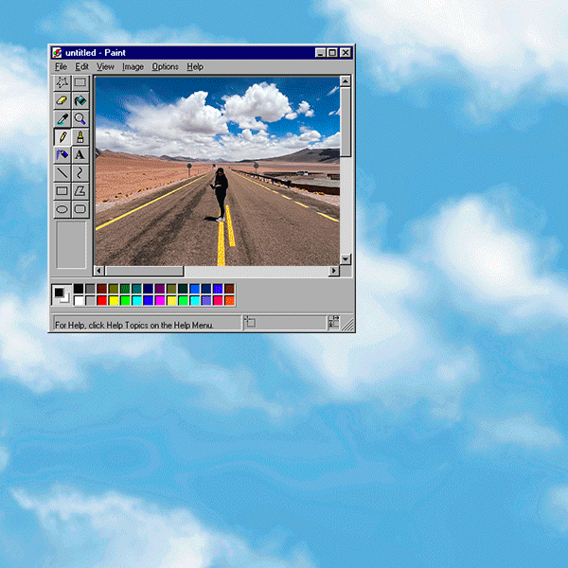
Task: Click the cursor position icon in status bar
Action: 250,322
